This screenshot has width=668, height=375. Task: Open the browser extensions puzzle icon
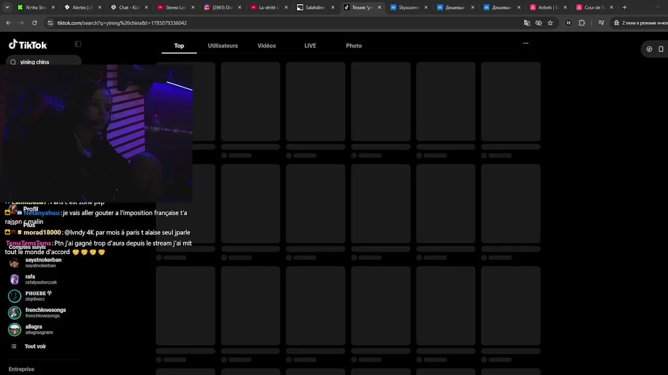(582, 23)
